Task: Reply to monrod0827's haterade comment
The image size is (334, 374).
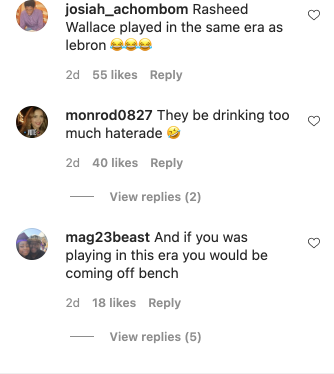Action: (x=166, y=163)
